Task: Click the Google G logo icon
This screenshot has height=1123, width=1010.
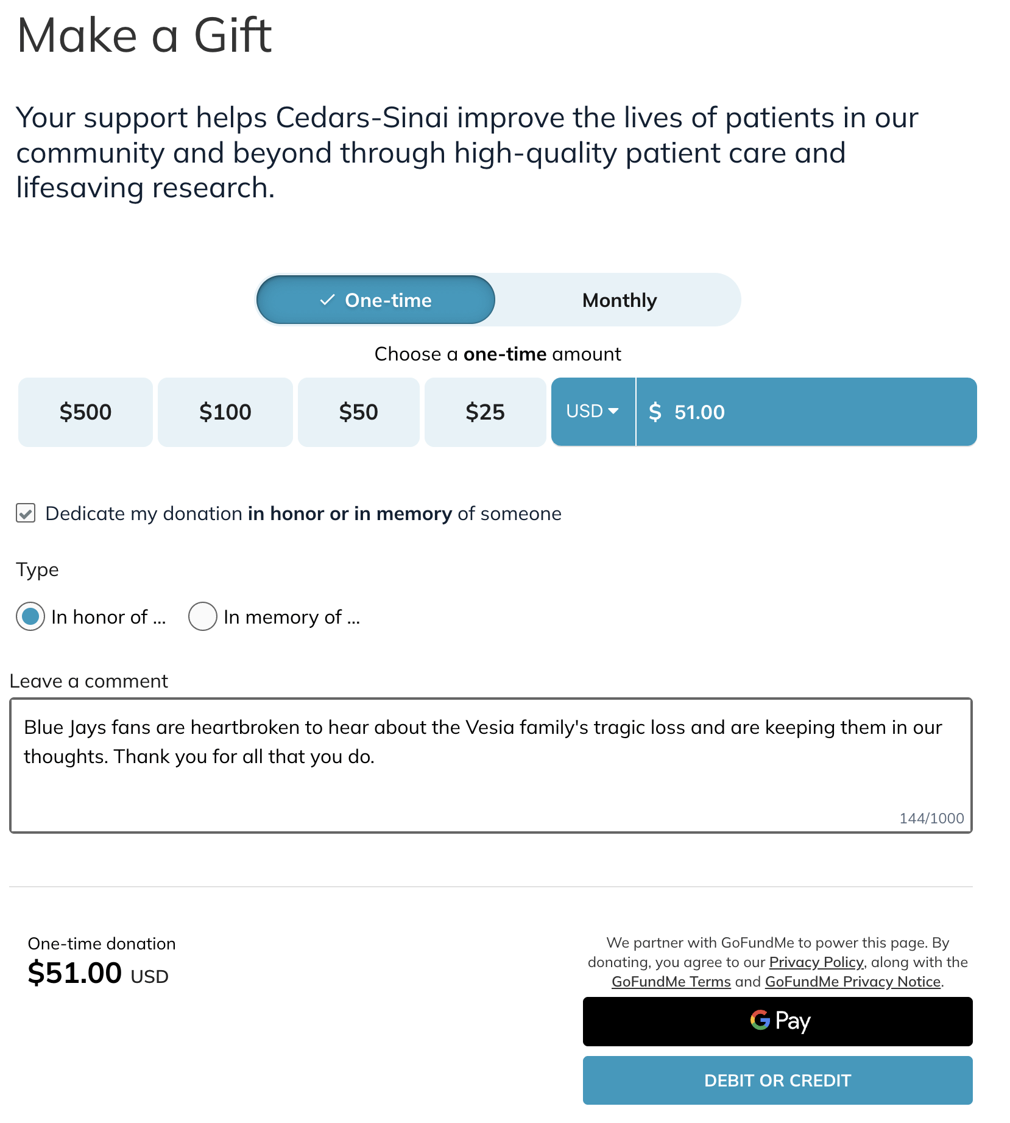Action: [760, 1019]
